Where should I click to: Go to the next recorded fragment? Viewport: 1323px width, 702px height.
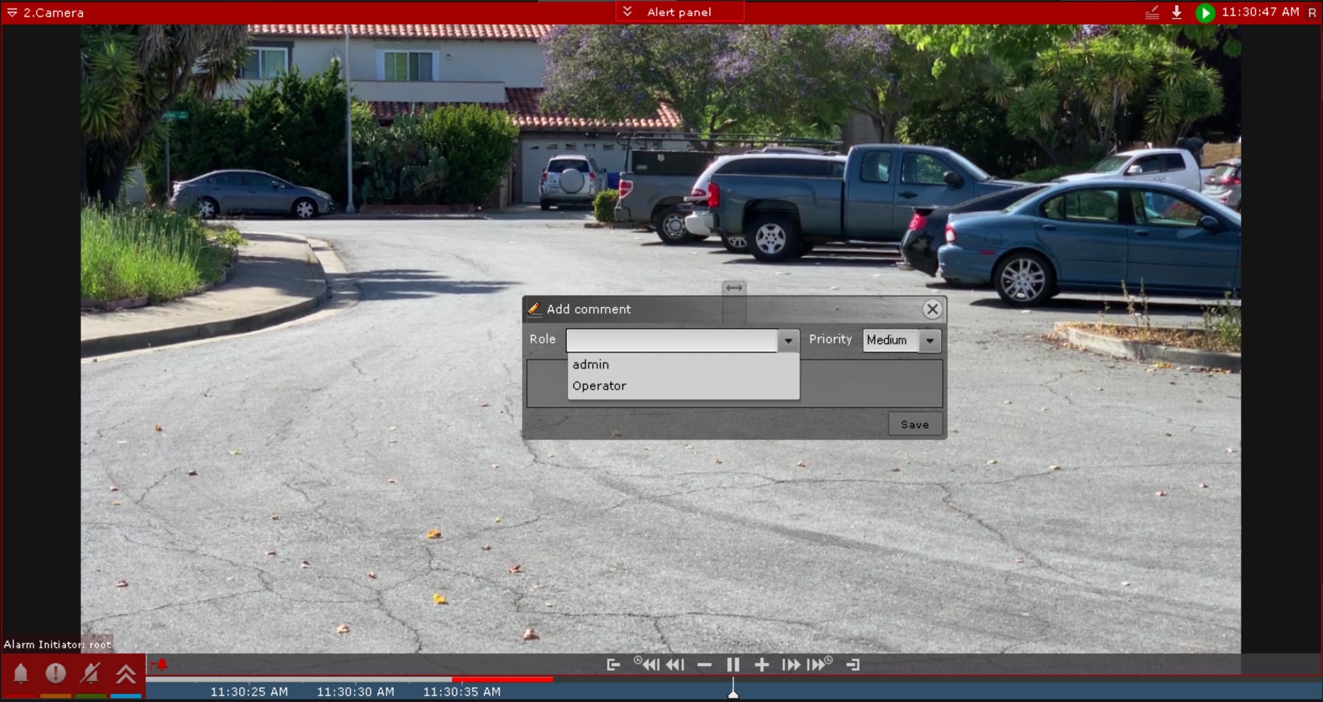[x=820, y=664]
